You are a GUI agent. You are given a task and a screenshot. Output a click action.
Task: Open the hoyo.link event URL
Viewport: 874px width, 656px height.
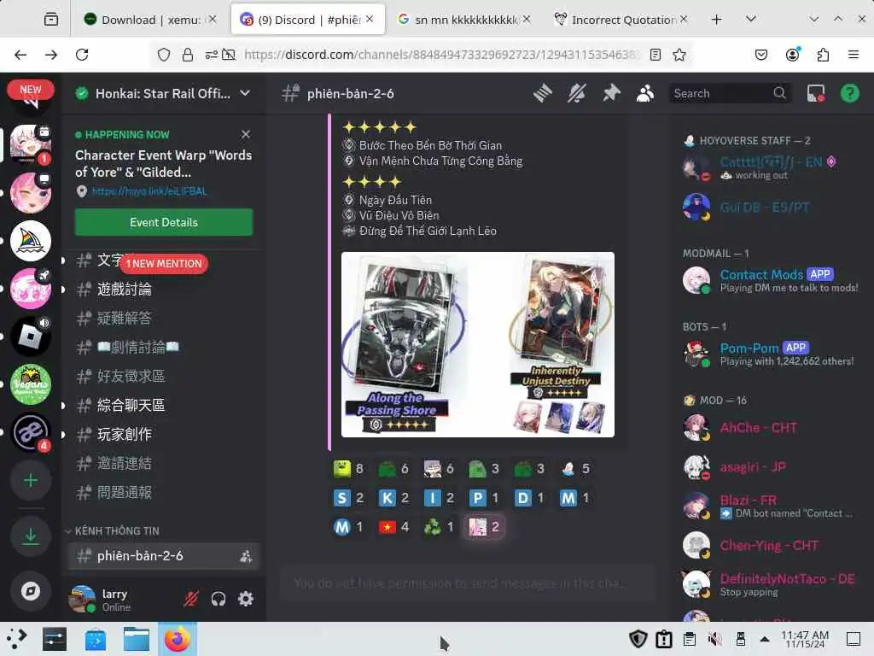pos(149,191)
